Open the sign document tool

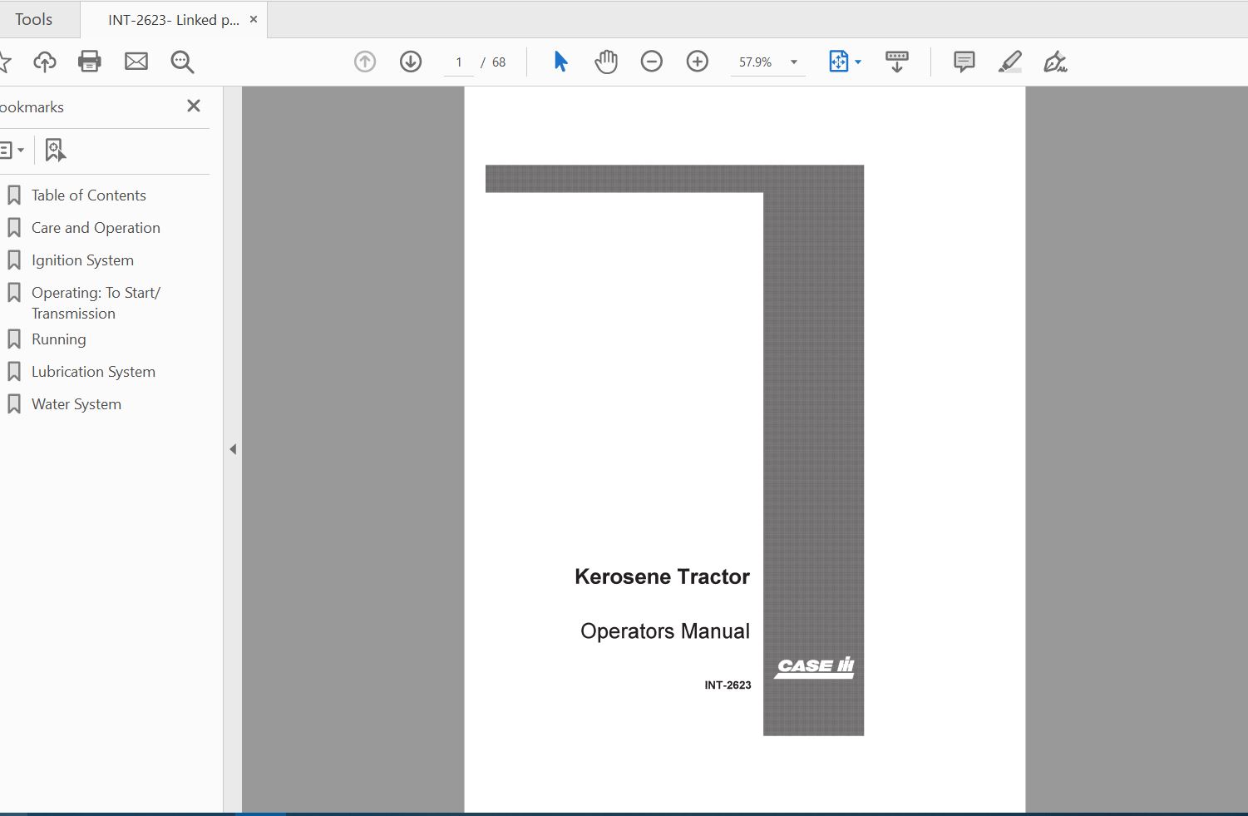[x=1055, y=62]
